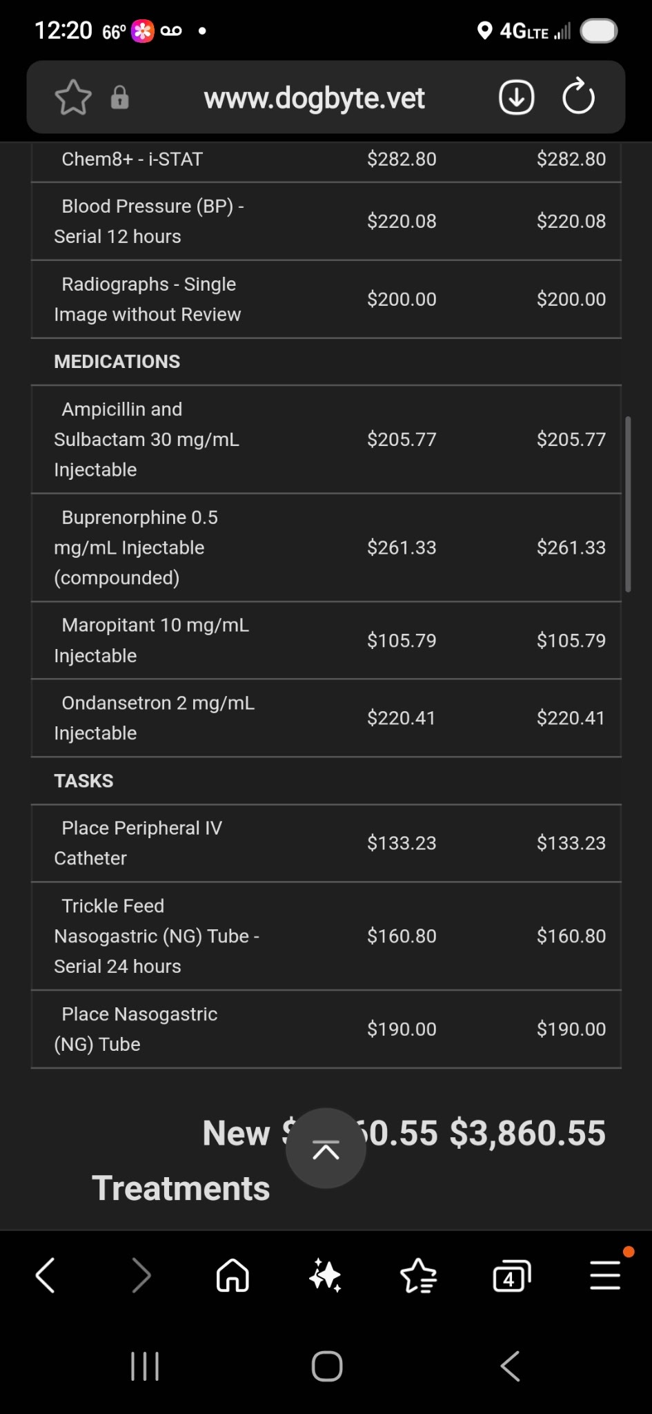The width and height of the screenshot is (652, 1414).
Task: Select the page scrollbar thumb
Action: [628, 504]
